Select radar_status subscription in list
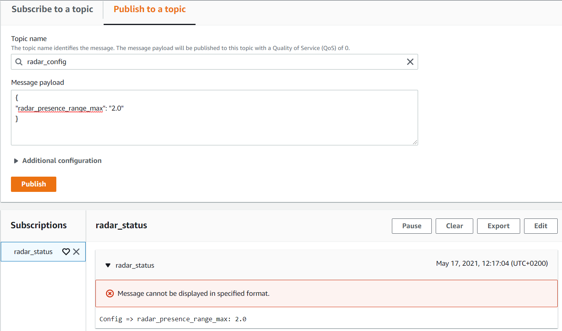Screen dimensions: 562x331 [33, 252]
